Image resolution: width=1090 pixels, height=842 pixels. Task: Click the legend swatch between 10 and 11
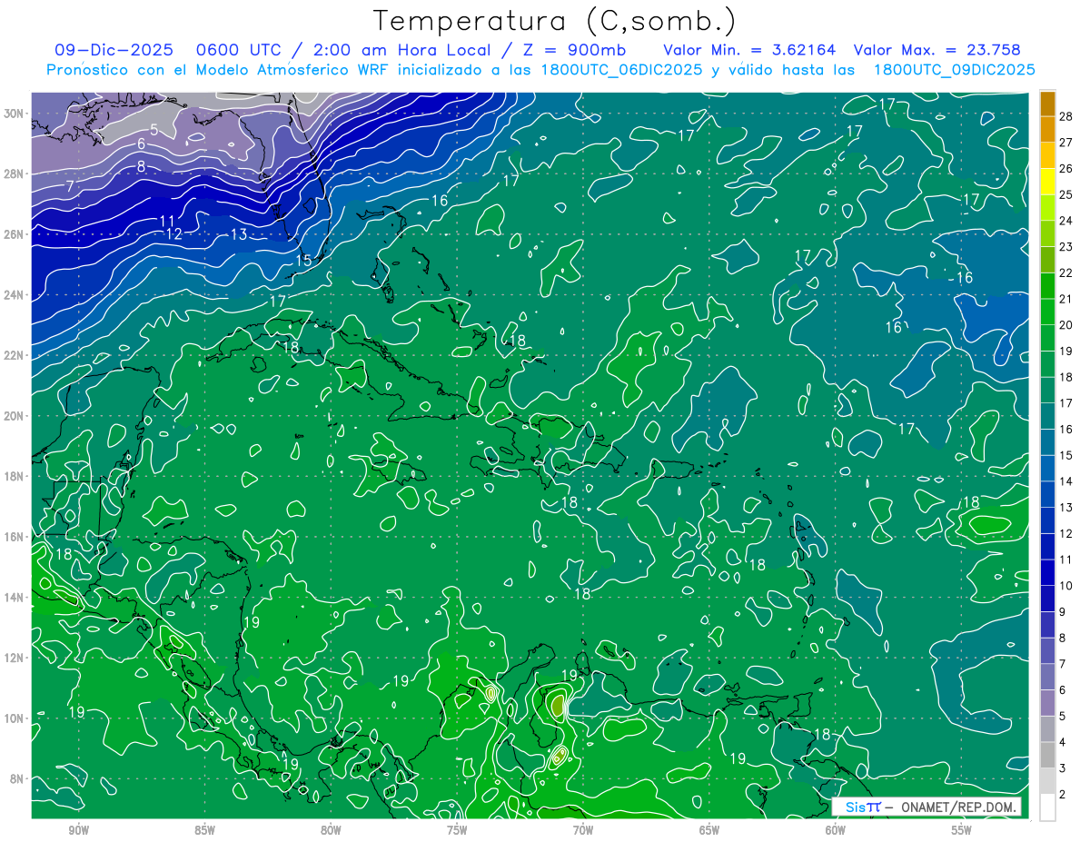pos(1047,573)
